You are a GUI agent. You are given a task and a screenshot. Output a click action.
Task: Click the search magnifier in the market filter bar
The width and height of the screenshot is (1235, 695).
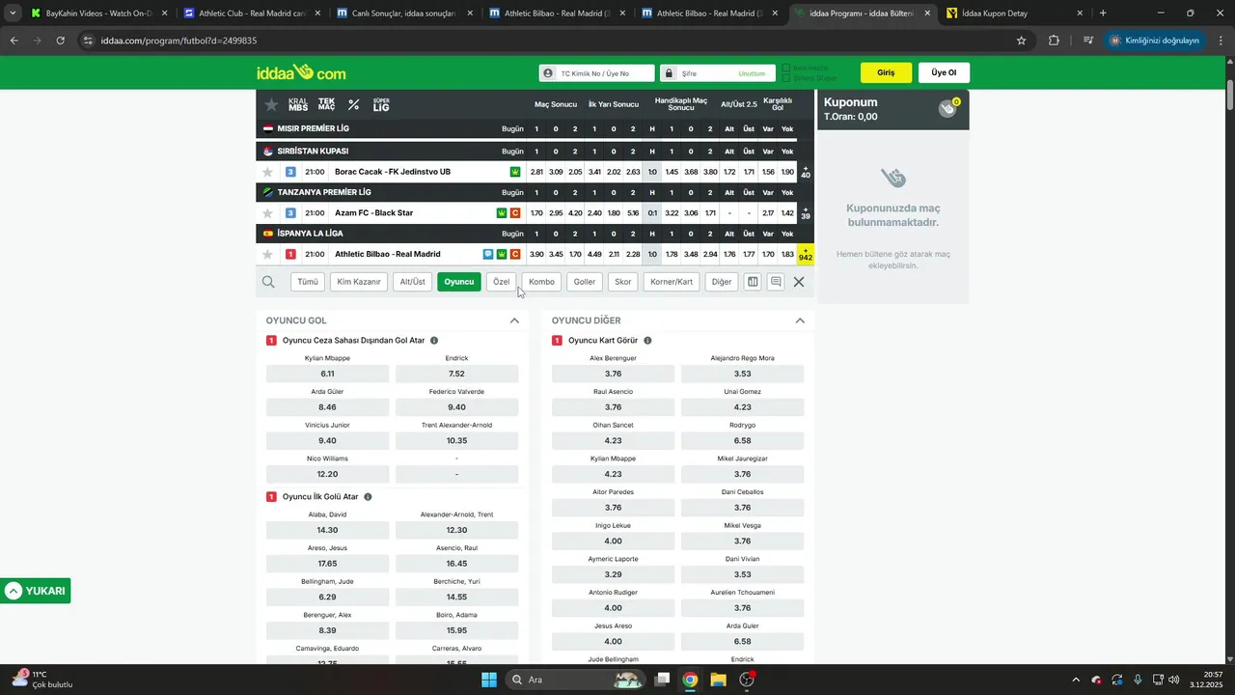click(x=268, y=282)
